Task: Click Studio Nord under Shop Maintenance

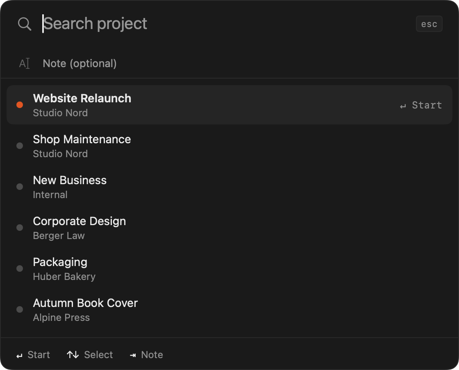Action: (x=60, y=154)
